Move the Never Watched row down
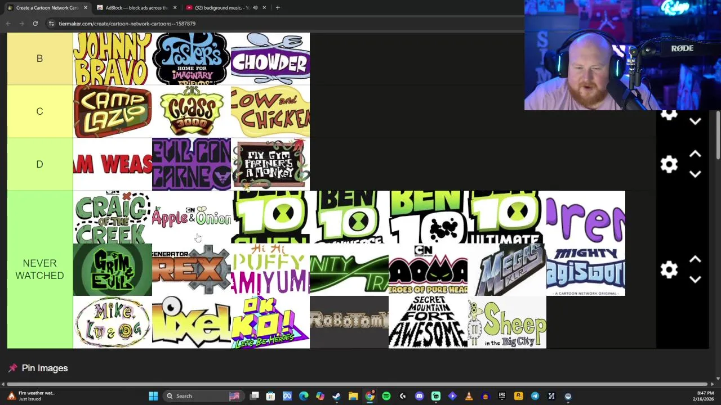The width and height of the screenshot is (721, 405). point(695,280)
